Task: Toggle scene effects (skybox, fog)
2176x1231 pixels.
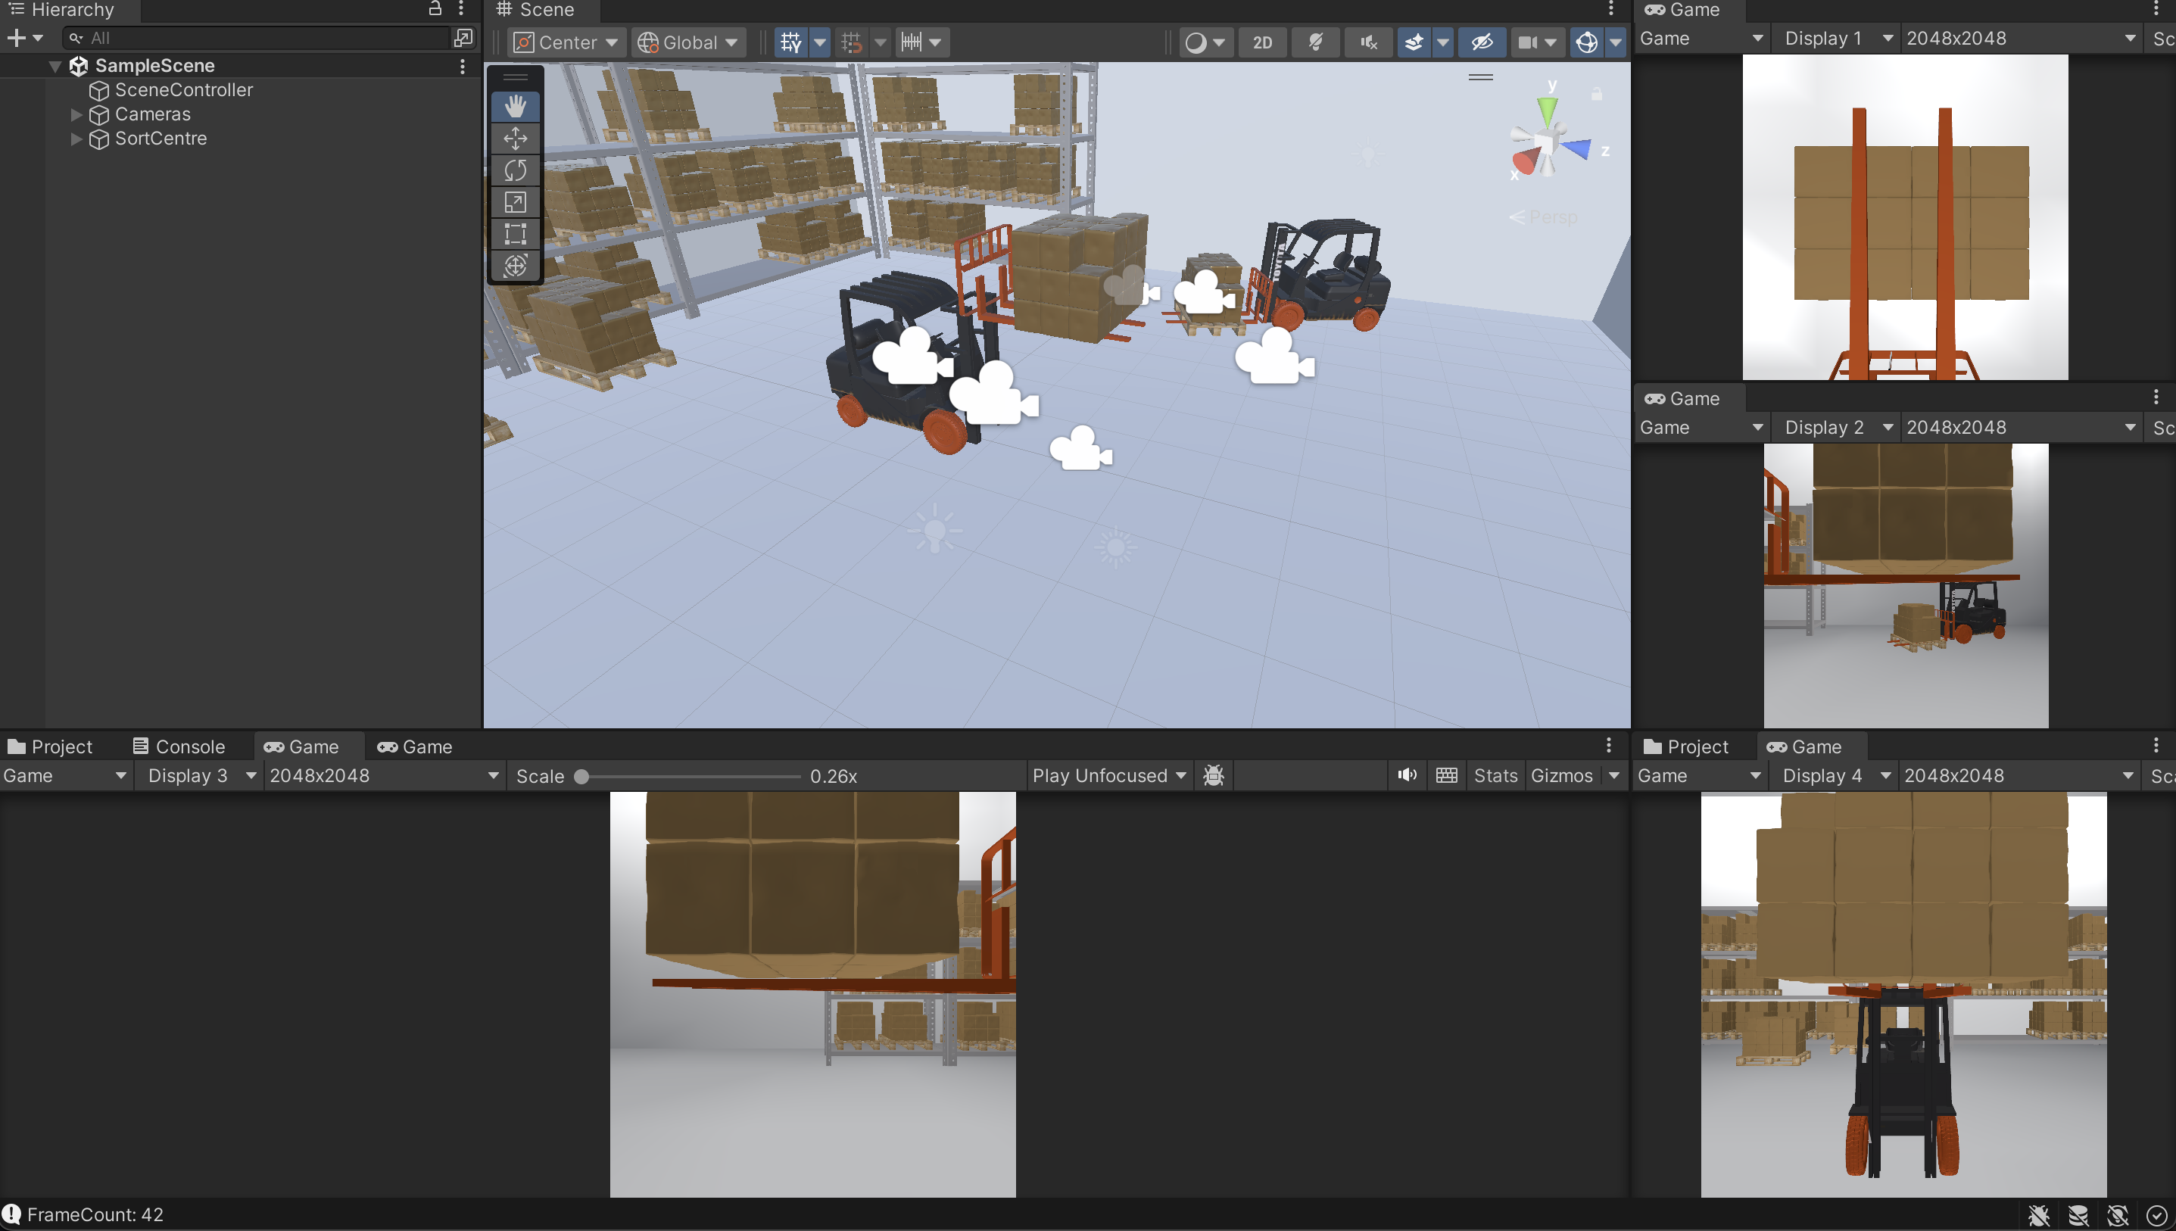Action: pyautogui.click(x=1414, y=42)
